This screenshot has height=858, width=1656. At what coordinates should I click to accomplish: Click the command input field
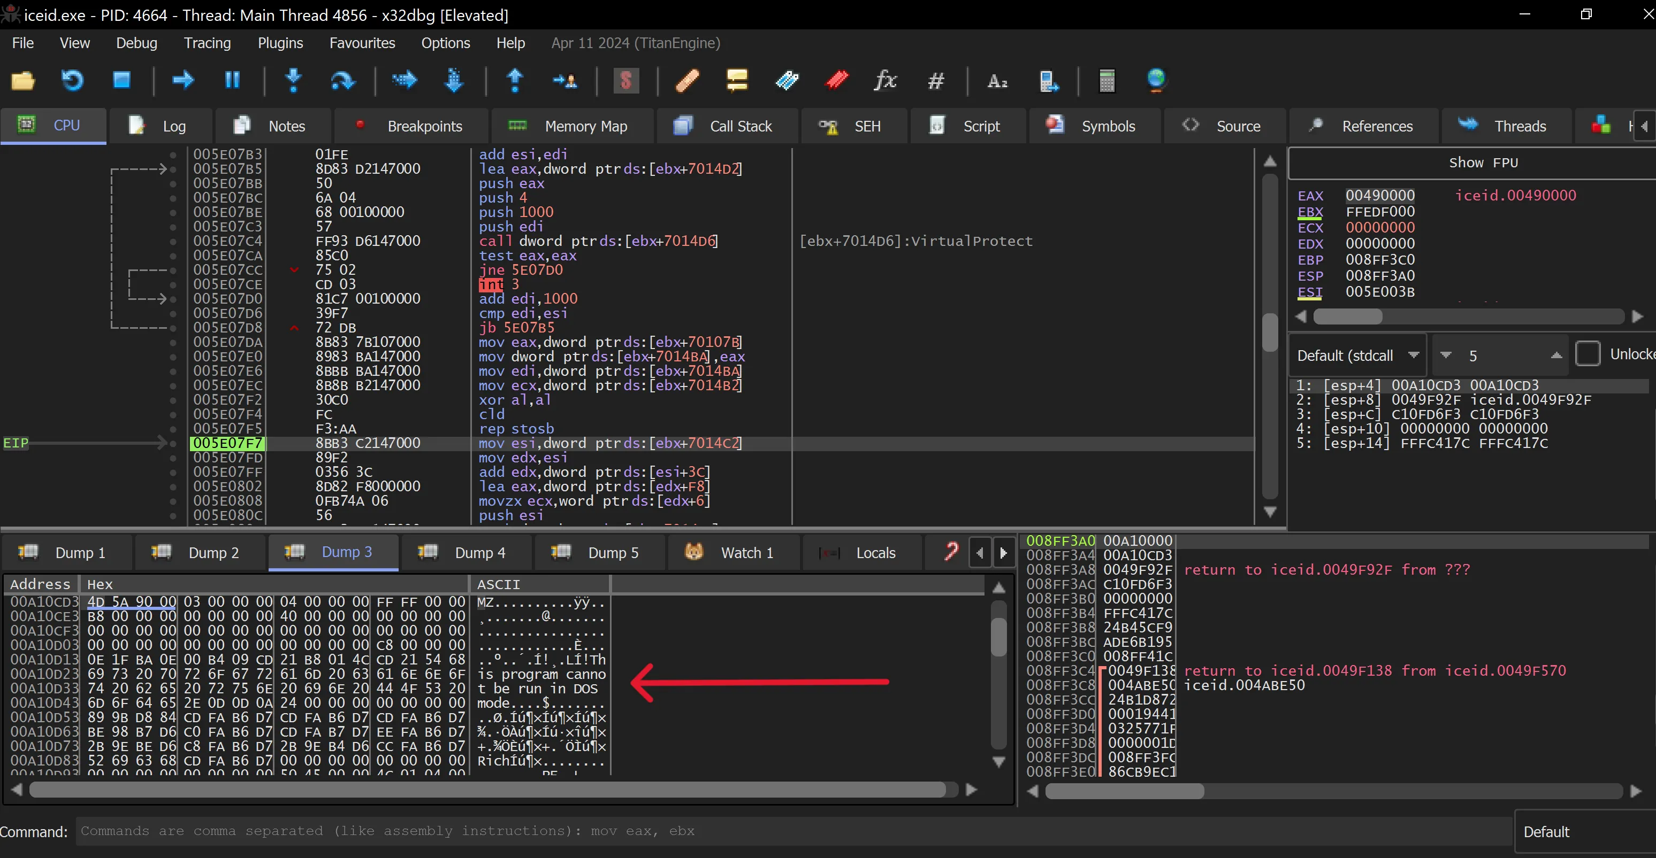(793, 831)
